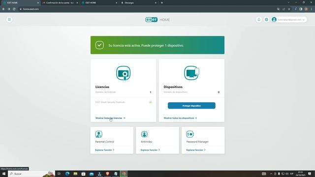Image resolution: width=315 pixels, height=177 pixels.
Task: Open Mostrar todas las licencias link
Action: pyautogui.click(x=110, y=118)
